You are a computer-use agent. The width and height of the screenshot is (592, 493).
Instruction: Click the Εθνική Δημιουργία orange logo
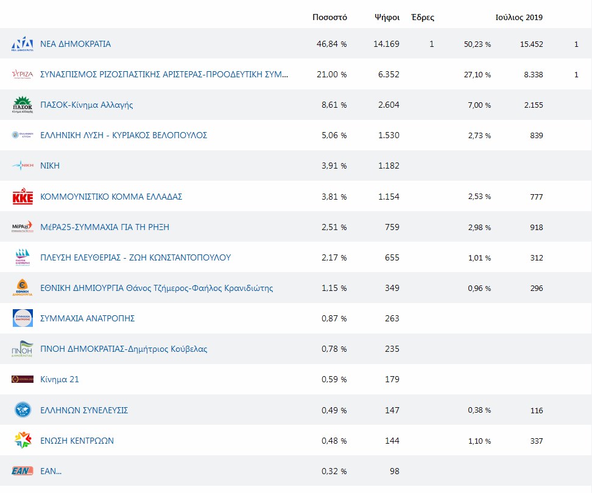(x=23, y=287)
